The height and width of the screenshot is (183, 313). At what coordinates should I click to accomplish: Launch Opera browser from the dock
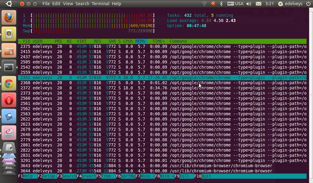pos(9,100)
